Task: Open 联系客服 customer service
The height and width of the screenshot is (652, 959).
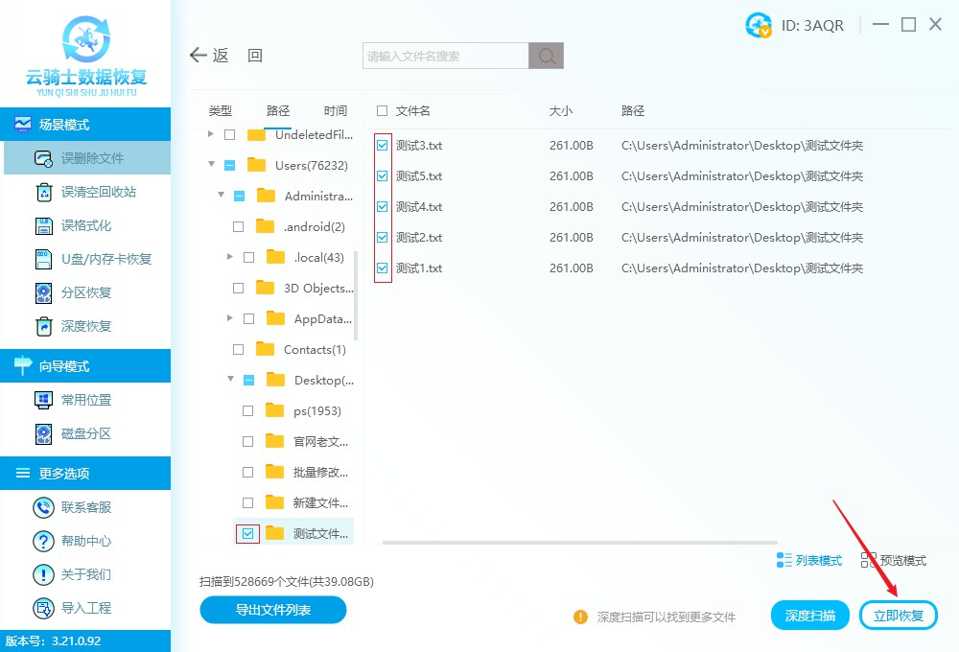Action: [x=44, y=507]
